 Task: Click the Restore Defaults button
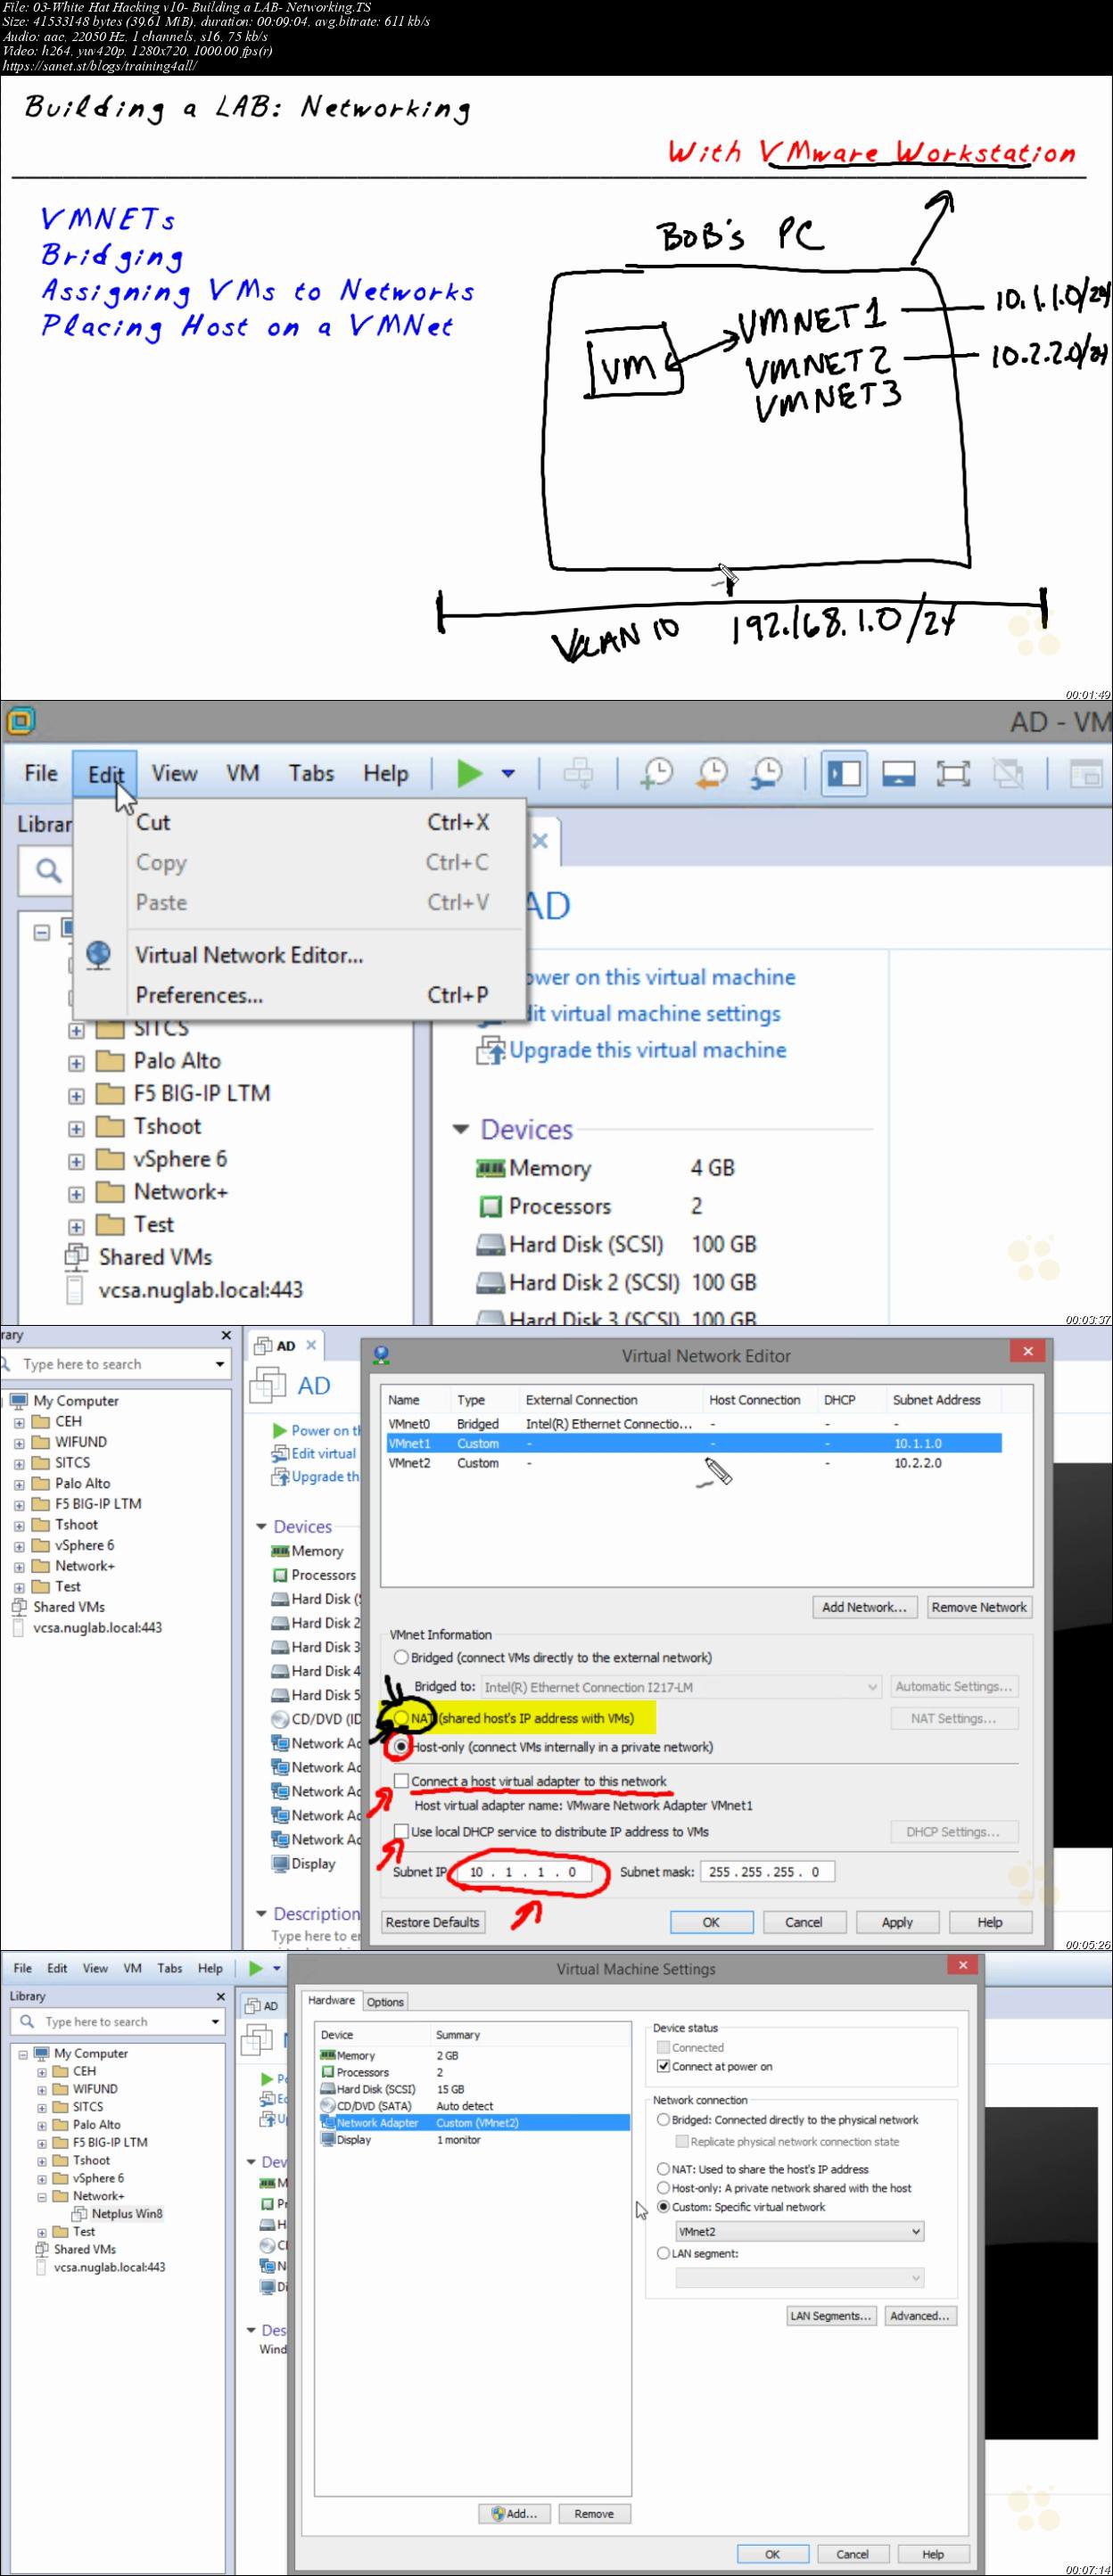tap(432, 1921)
